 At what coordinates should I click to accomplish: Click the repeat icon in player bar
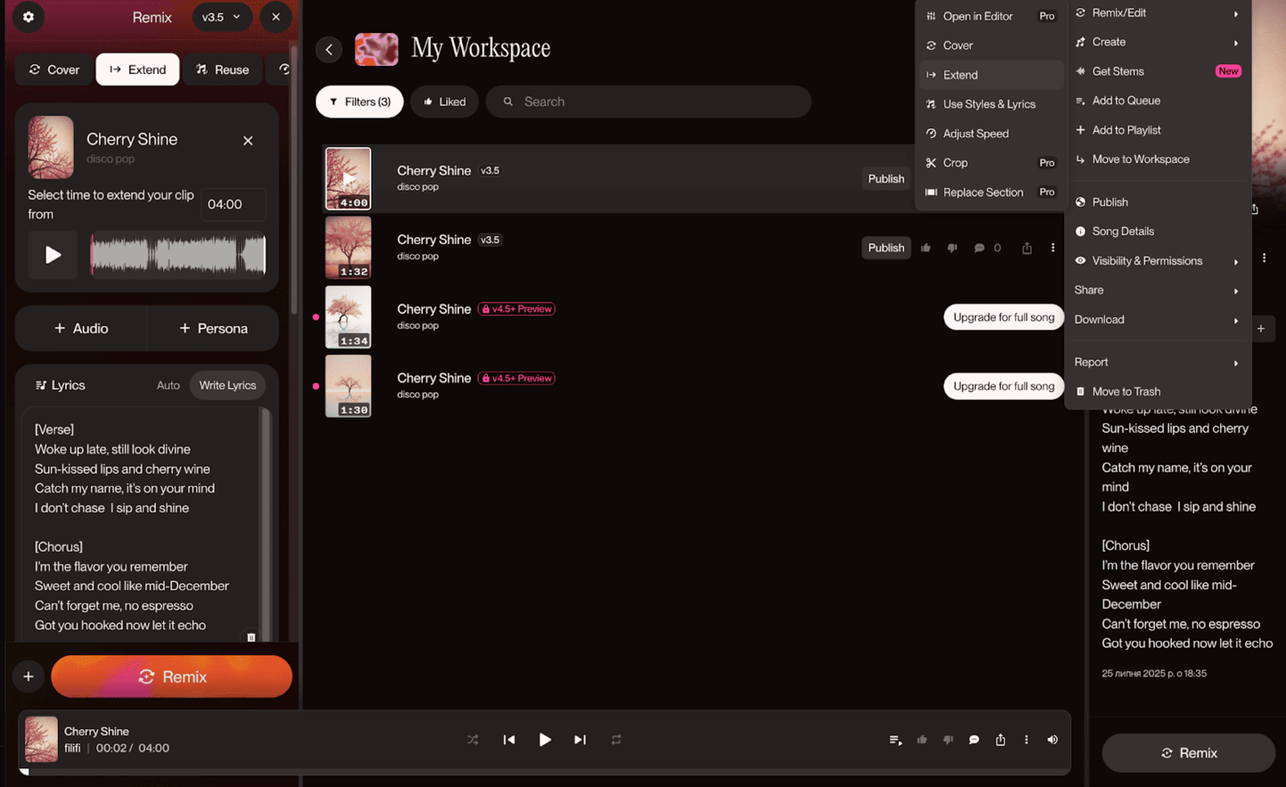(x=616, y=740)
